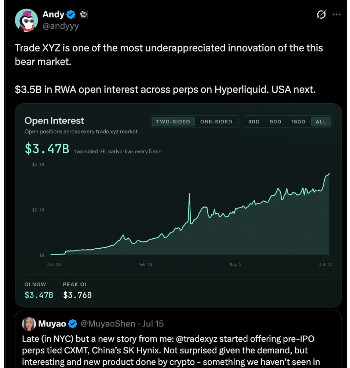Select the ALL time range

pyautogui.click(x=321, y=122)
